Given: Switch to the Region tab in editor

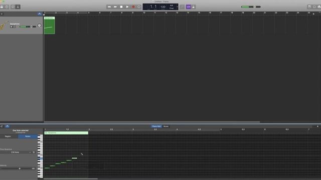Looking at the screenshot, I should click(8, 136).
